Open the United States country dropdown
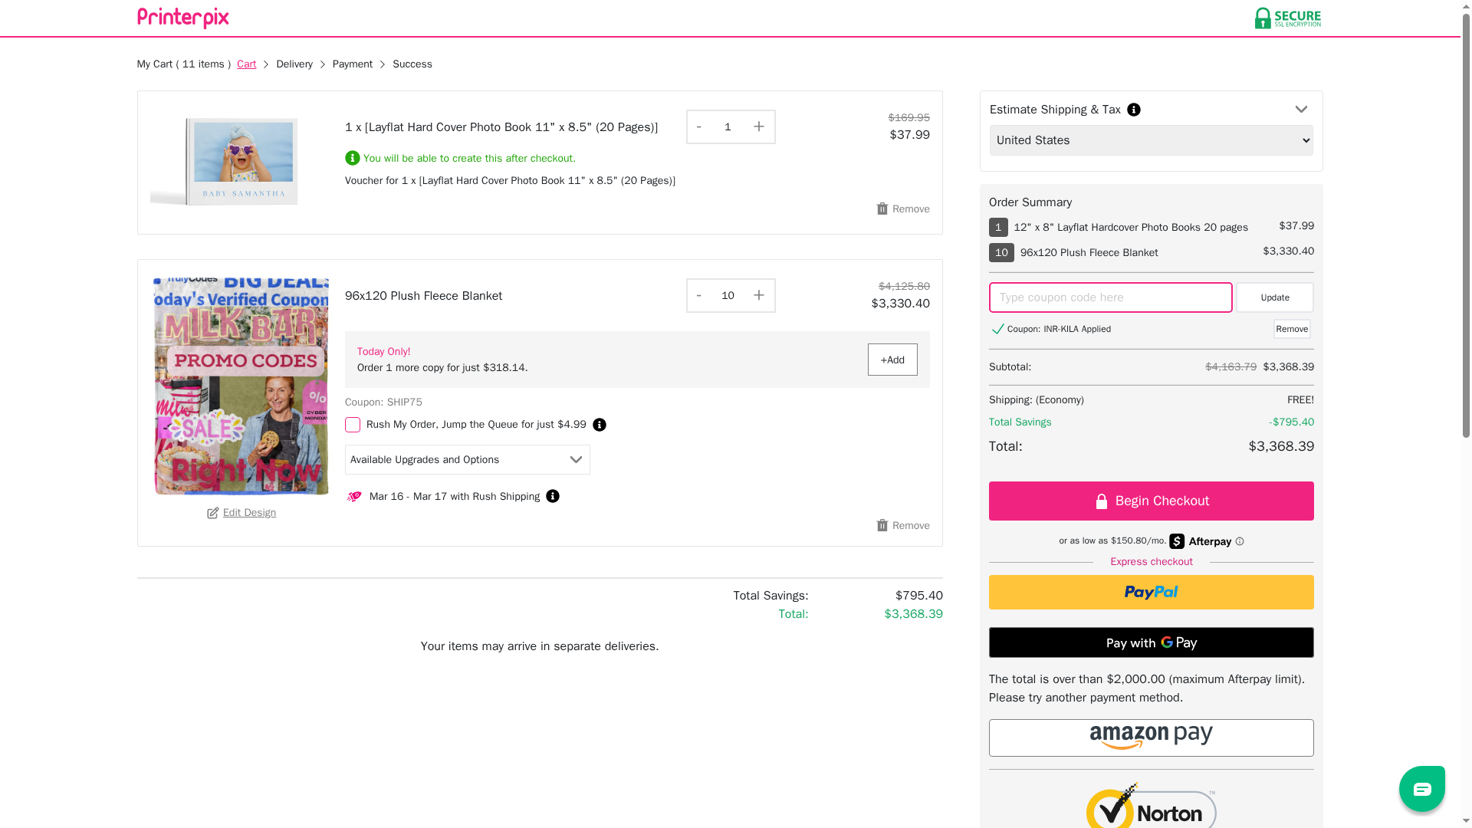Screen dimensions: 1472x828 point(1150,140)
